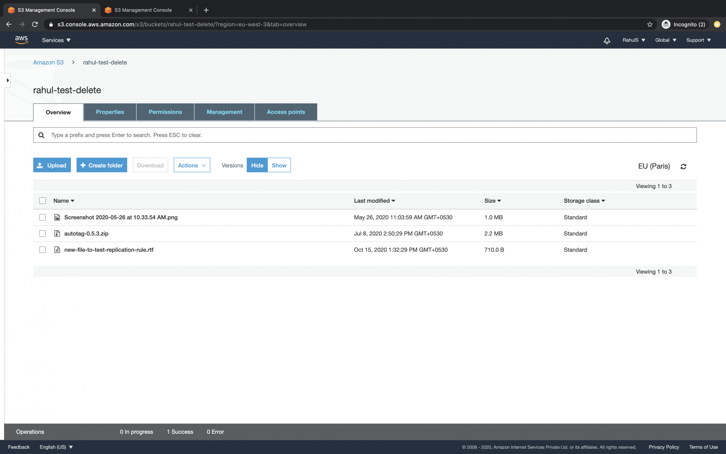The width and height of the screenshot is (726, 454).
Task: Show object versions
Action: click(279, 165)
